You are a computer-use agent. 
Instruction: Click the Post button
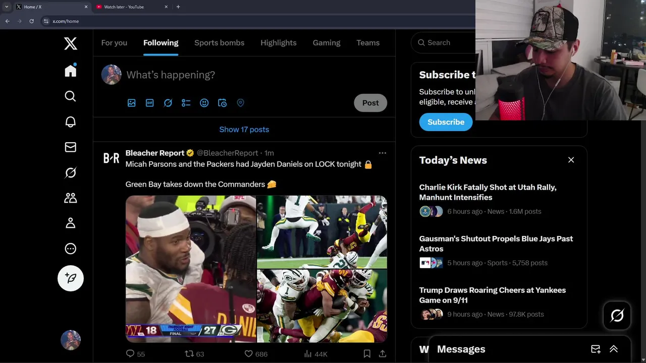tap(370, 103)
